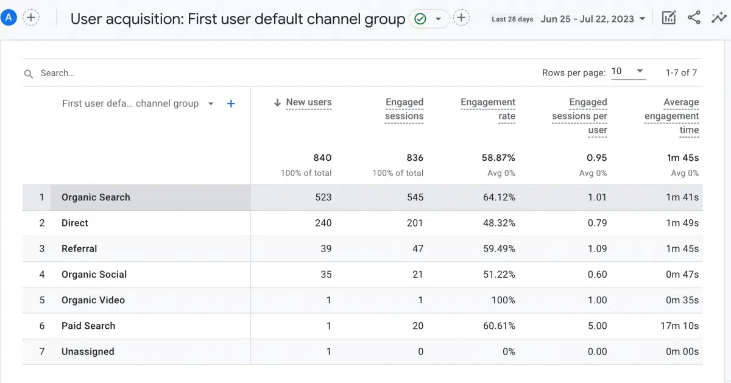Click the 840 total new users value
Viewport: 731px width, 383px height.
pos(322,158)
